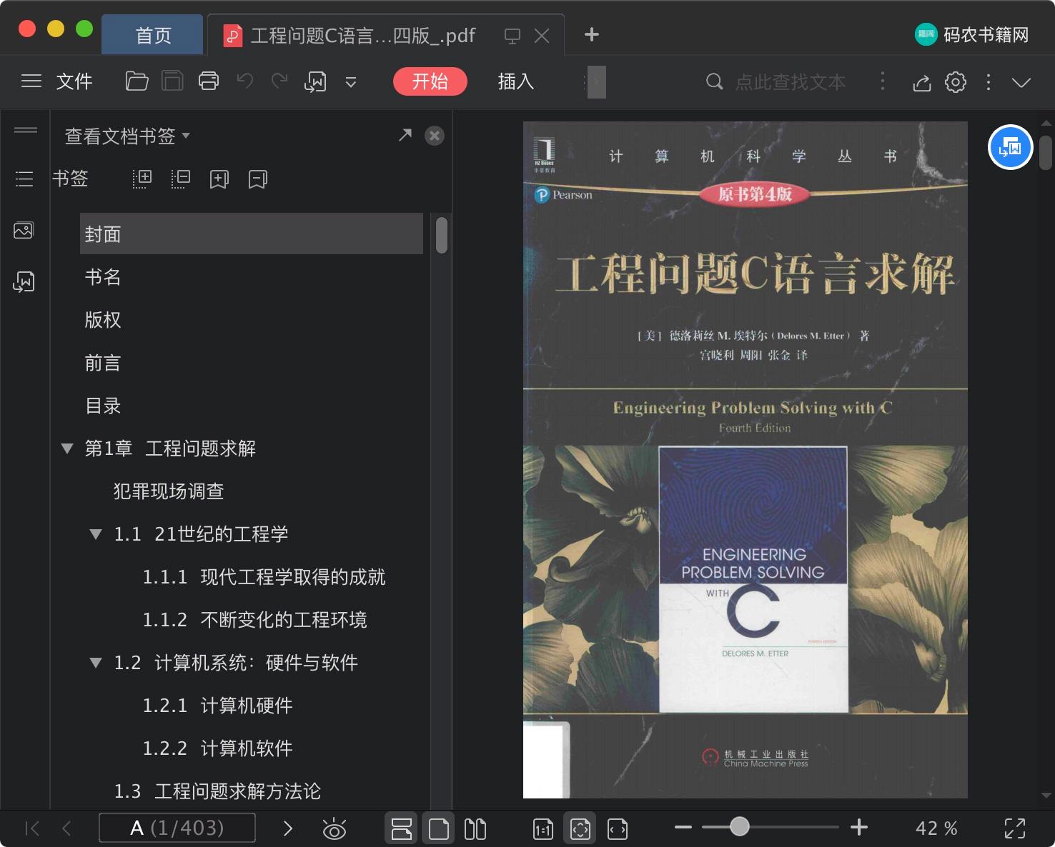Click the floating blue translate button
The height and width of the screenshot is (847, 1055).
[x=1011, y=147]
